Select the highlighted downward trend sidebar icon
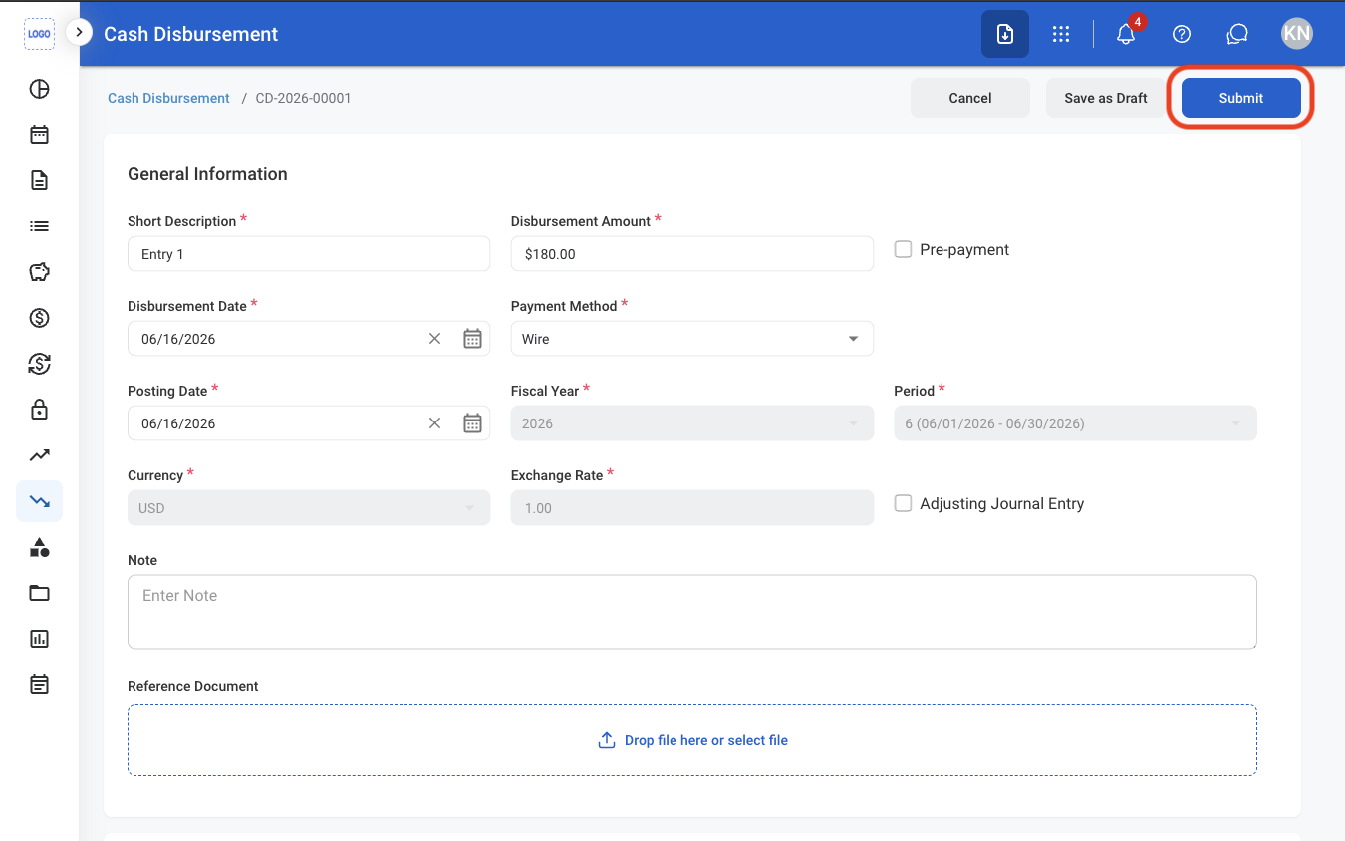 click(39, 501)
